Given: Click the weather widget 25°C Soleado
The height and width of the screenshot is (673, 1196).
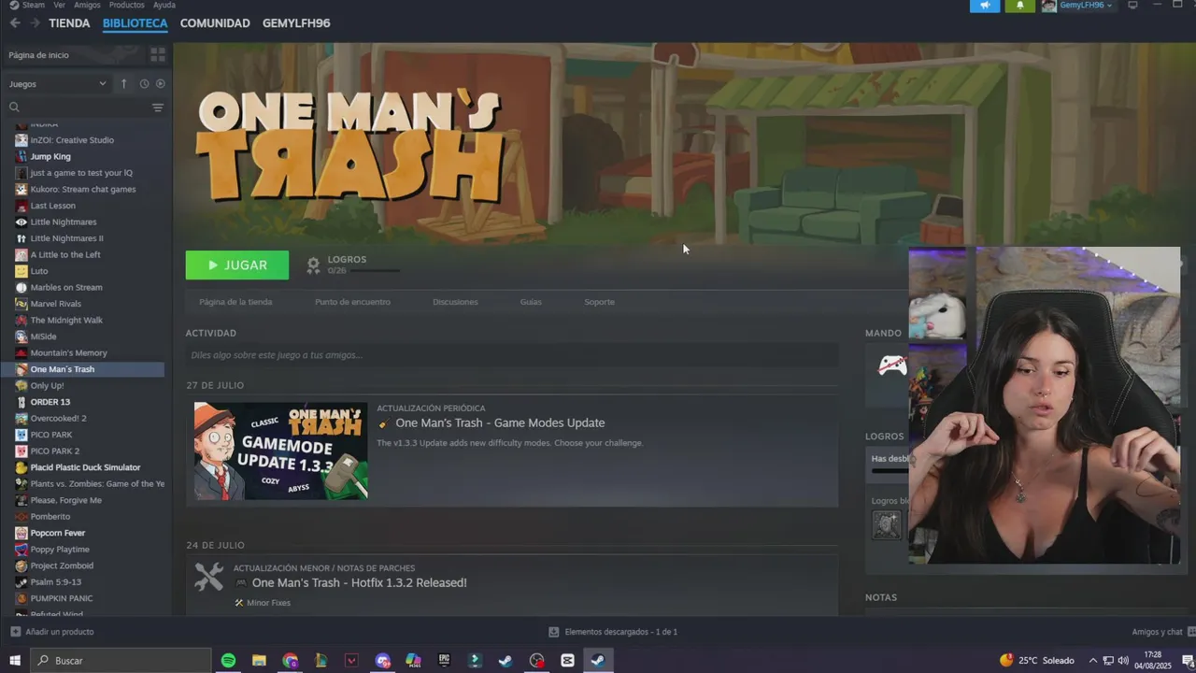Looking at the screenshot, I should pyautogui.click(x=1037, y=661).
